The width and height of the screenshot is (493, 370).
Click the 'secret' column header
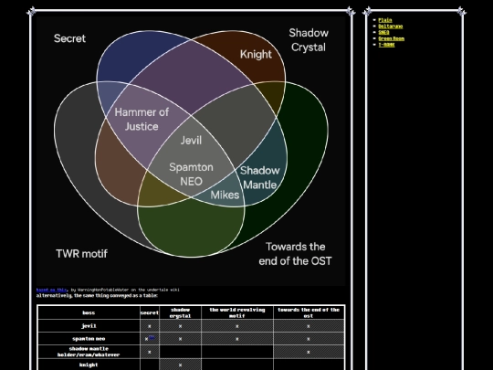coord(150,312)
